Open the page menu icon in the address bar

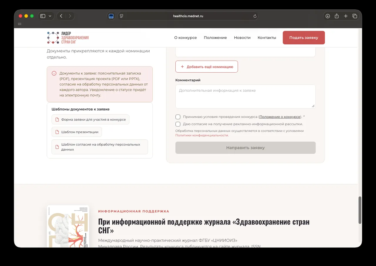tap(122, 16)
